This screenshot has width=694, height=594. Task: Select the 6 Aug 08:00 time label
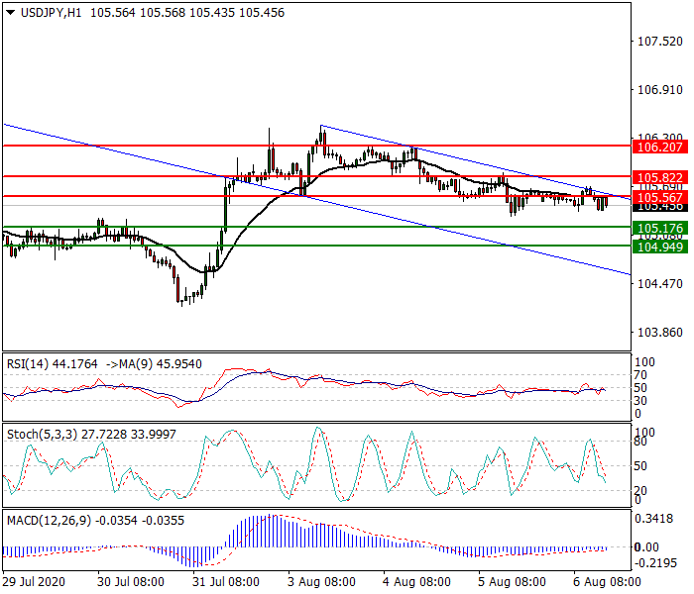607,582
